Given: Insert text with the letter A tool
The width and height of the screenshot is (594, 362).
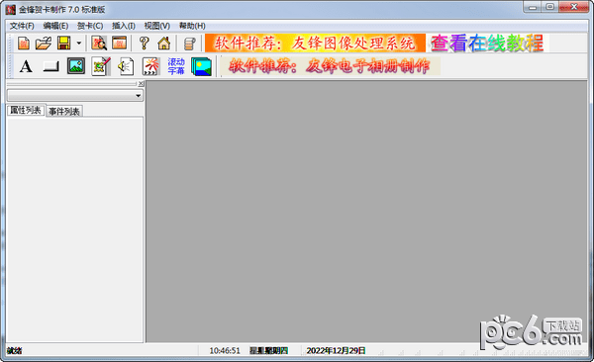Looking at the screenshot, I should (x=26, y=66).
